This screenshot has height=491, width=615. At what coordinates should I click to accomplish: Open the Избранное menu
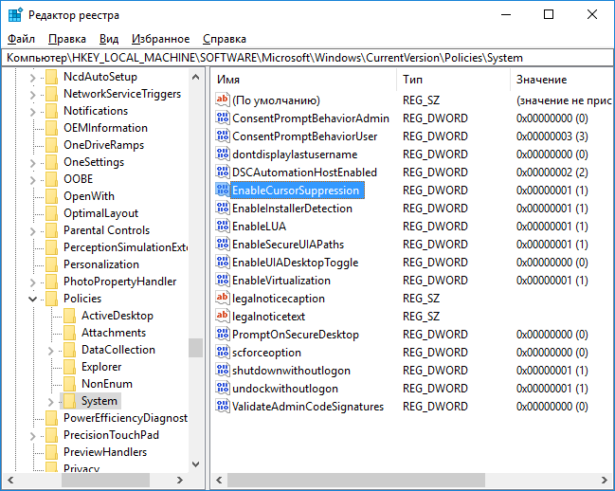coord(160,39)
